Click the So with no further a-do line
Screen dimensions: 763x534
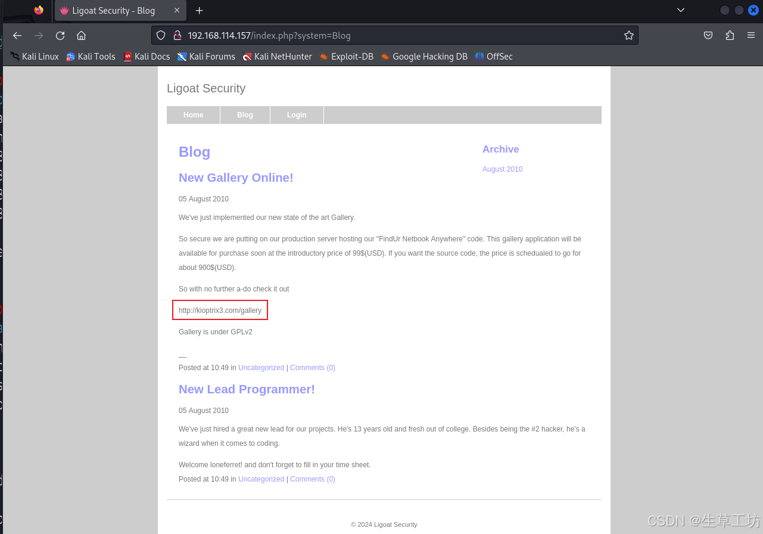pos(234,289)
